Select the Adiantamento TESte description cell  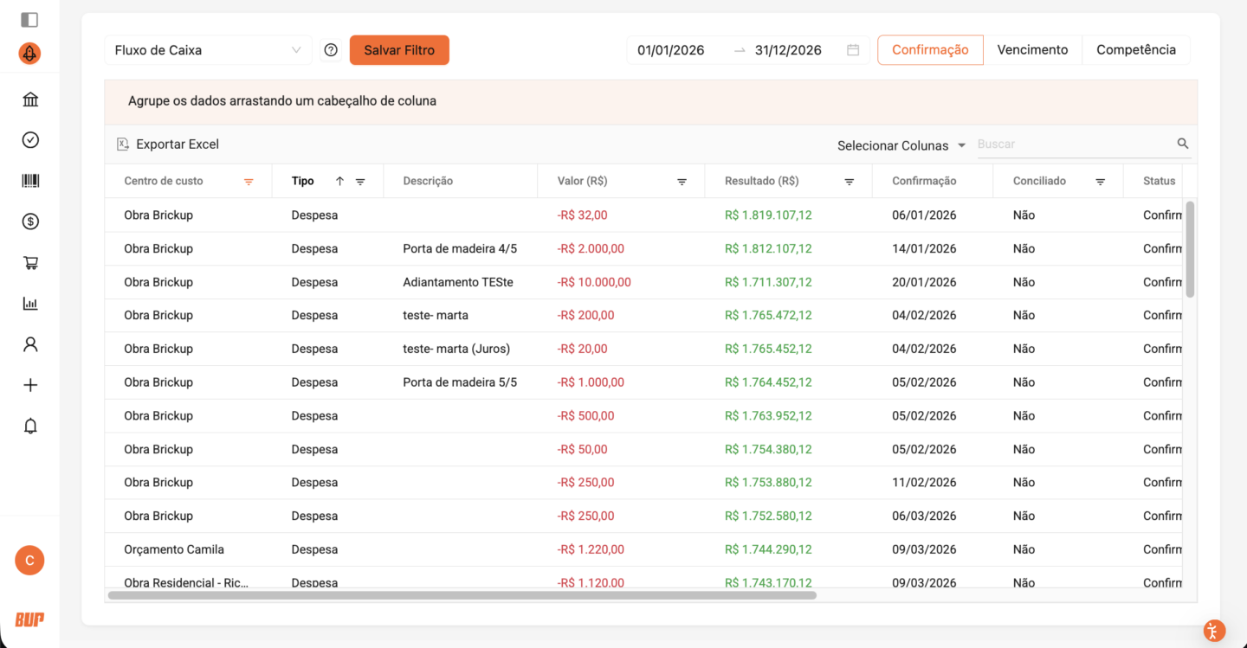(458, 282)
